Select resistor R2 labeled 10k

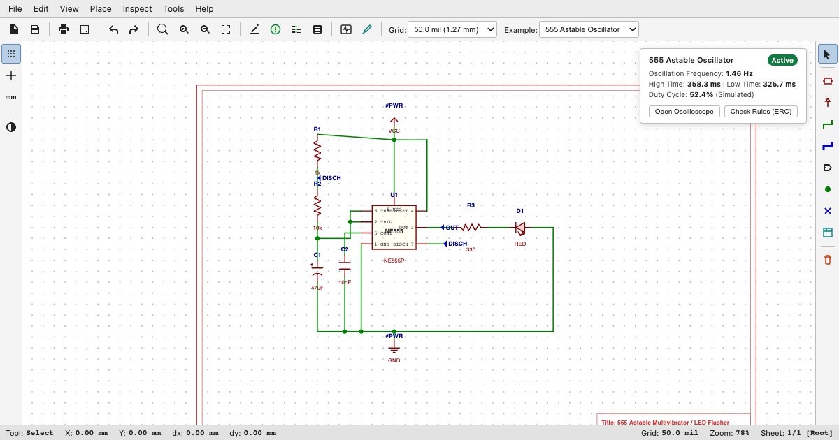pyautogui.click(x=317, y=205)
